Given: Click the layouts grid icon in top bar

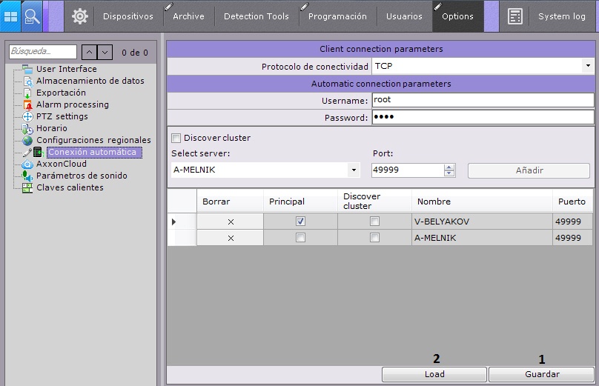Looking at the screenshot, I should (x=11, y=16).
